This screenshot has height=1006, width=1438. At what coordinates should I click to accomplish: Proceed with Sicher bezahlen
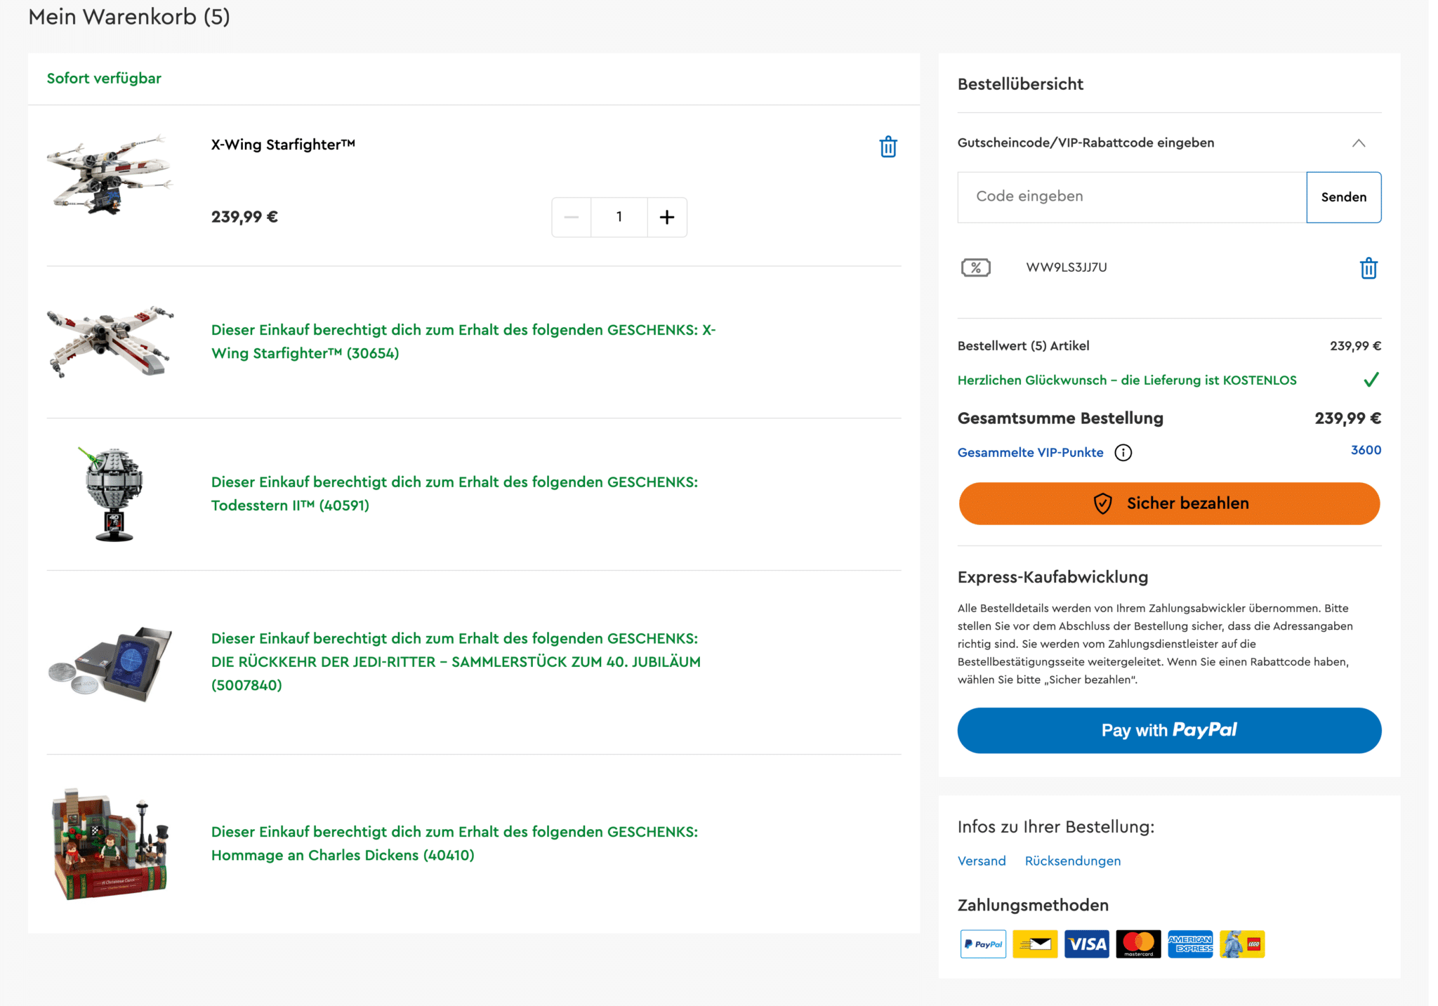pyautogui.click(x=1169, y=503)
